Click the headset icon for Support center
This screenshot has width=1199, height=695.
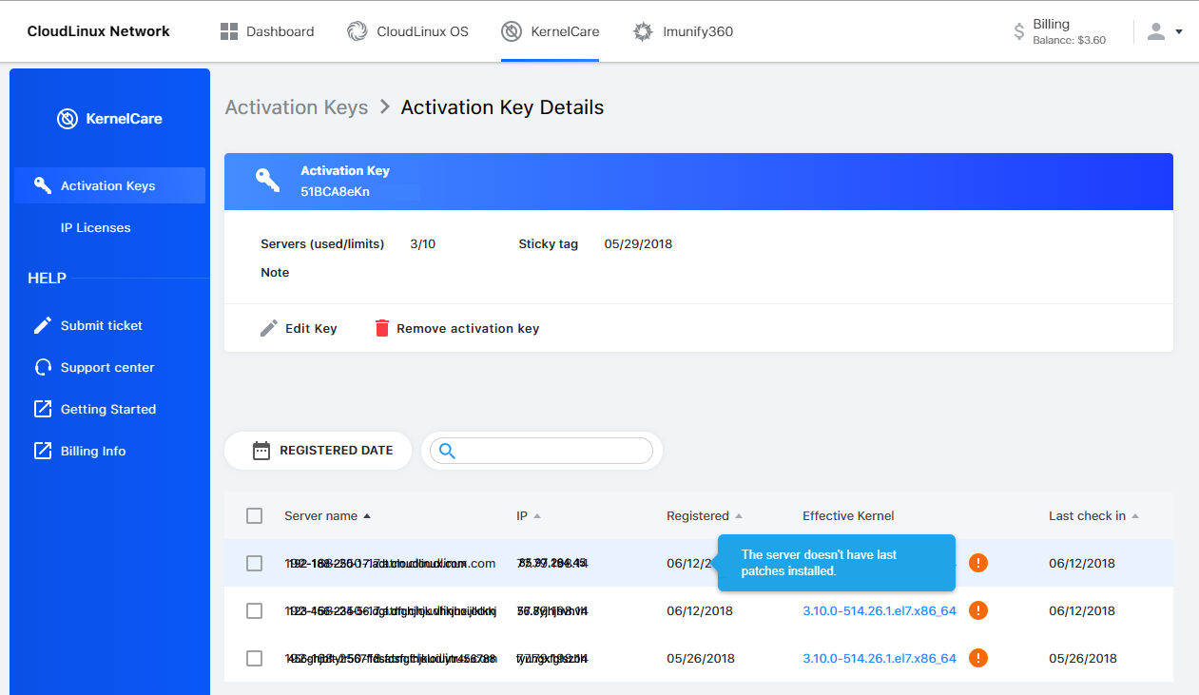coord(43,367)
